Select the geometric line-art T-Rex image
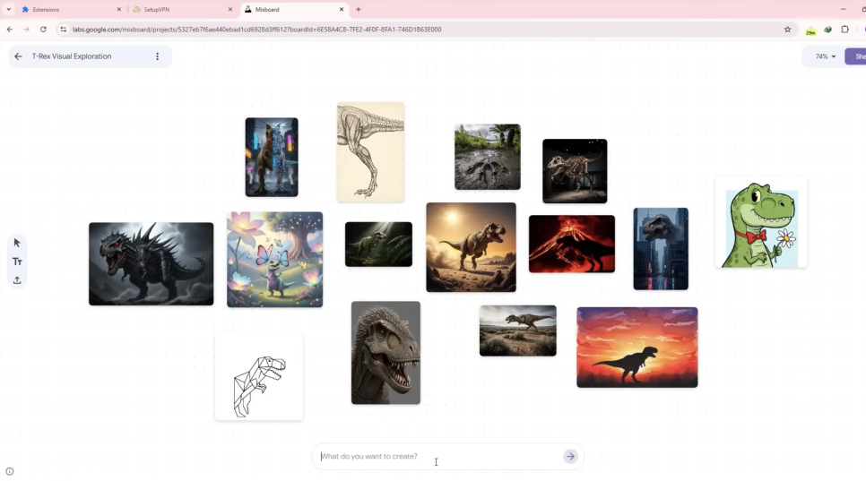866x481 pixels. [x=259, y=377]
